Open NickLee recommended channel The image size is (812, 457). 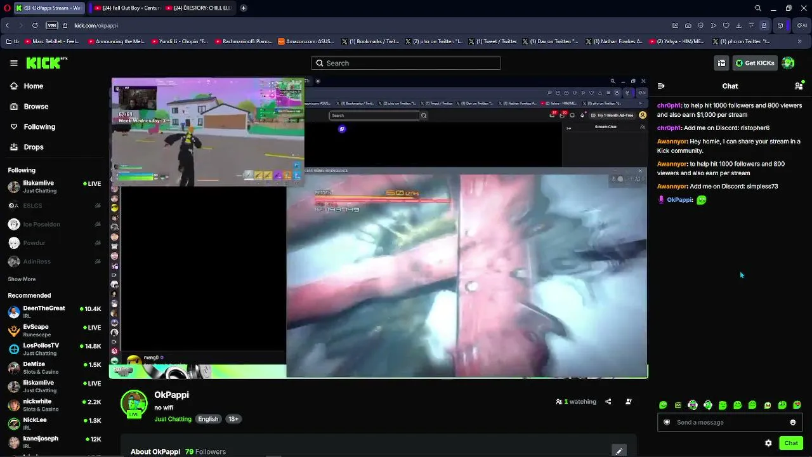[x=55, y=423]
